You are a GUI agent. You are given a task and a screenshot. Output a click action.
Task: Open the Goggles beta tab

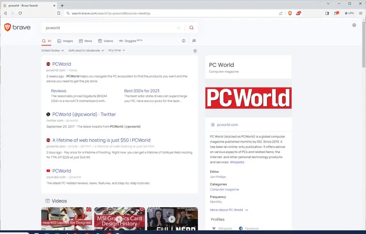click(131, 41)
